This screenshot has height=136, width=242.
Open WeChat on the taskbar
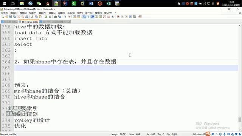coord(39,3)
